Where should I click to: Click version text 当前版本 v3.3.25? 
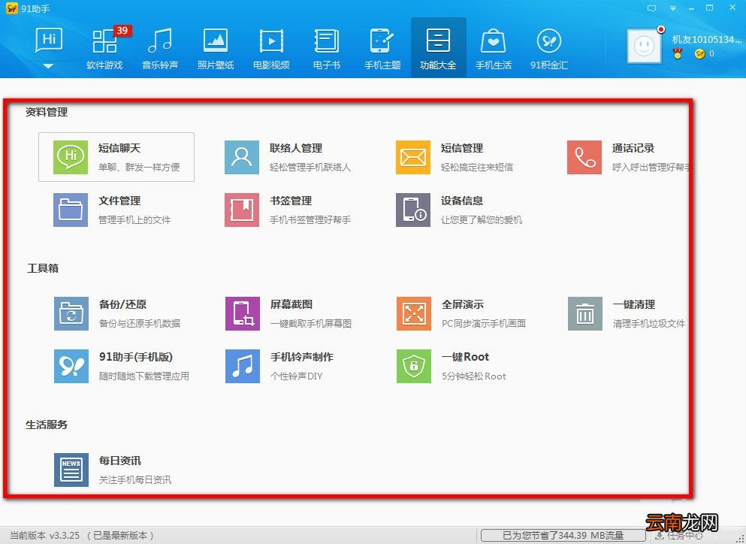(x=45, y=536)
